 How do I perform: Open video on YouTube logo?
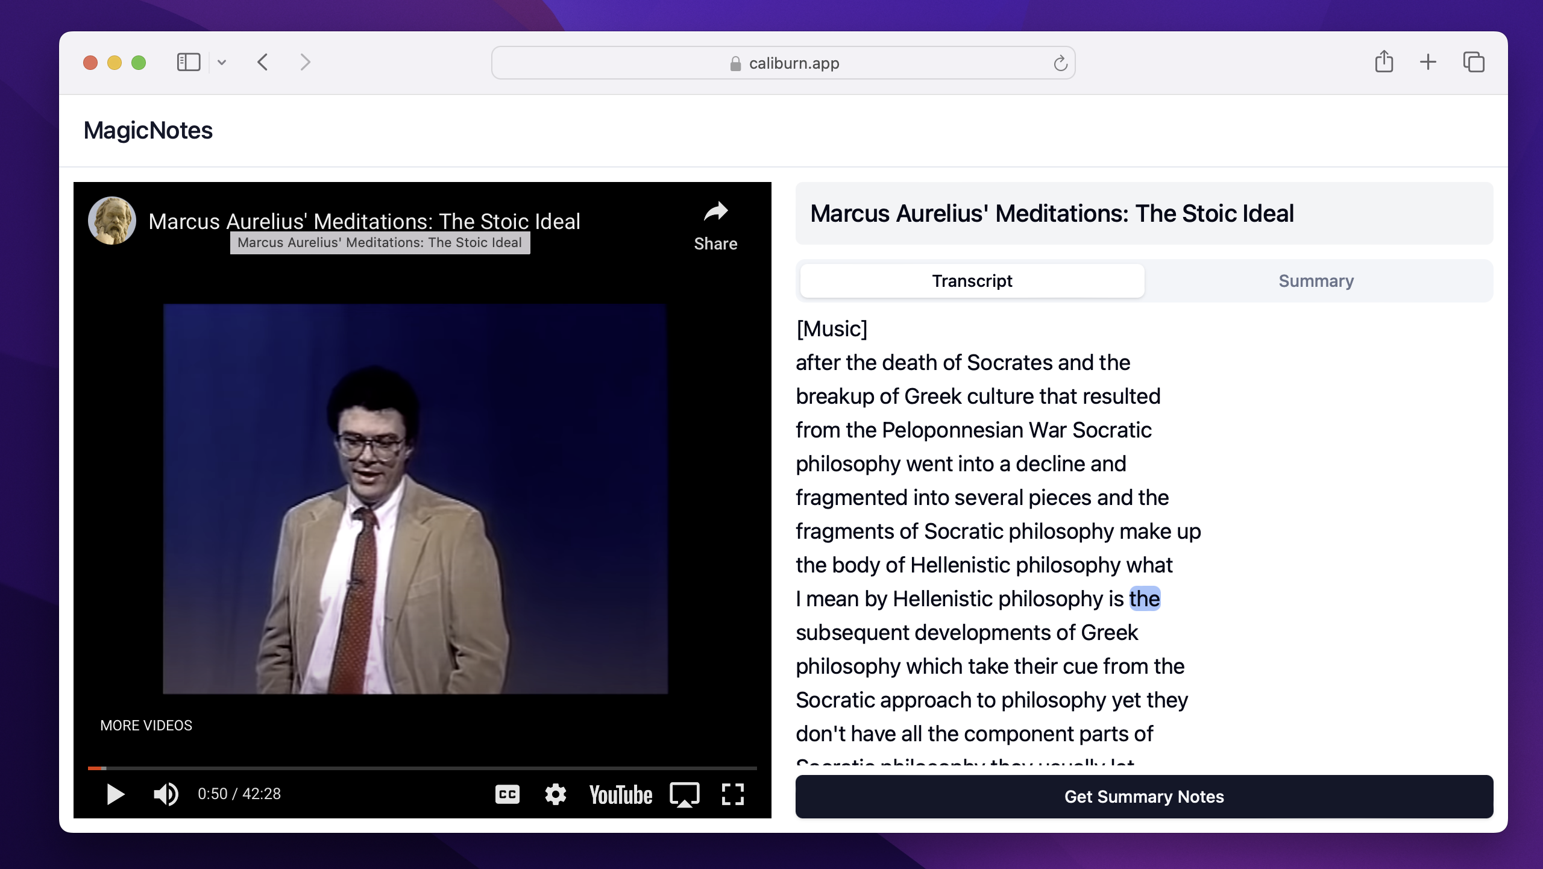pos(620,795)
